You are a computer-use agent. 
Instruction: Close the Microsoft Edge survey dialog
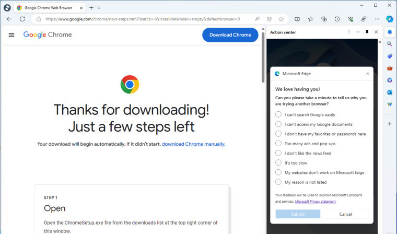(368, 74)
